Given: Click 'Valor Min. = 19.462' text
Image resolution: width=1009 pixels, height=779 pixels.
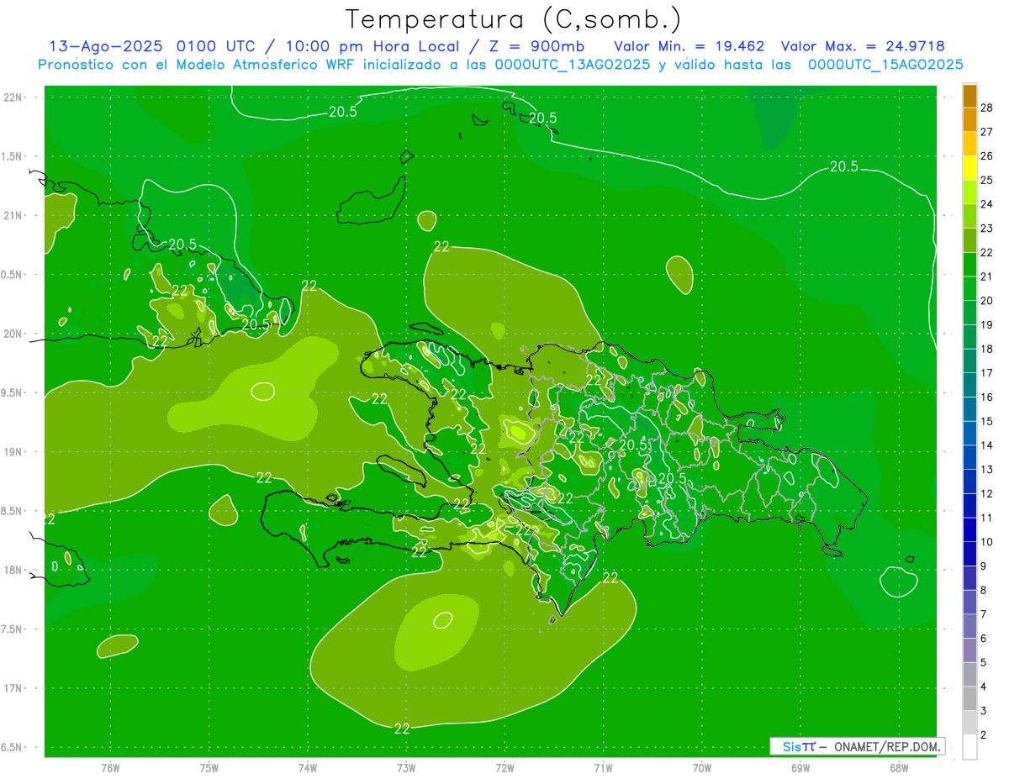Looking at the screenshot, I should 689,45.
